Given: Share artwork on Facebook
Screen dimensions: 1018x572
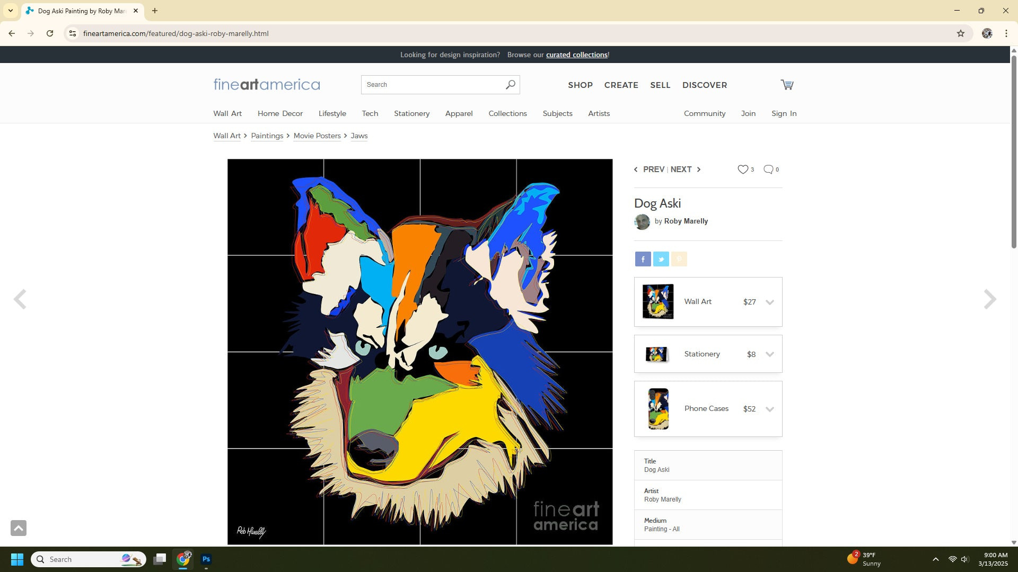Looking at the screenshot, I should coord(643,259).
